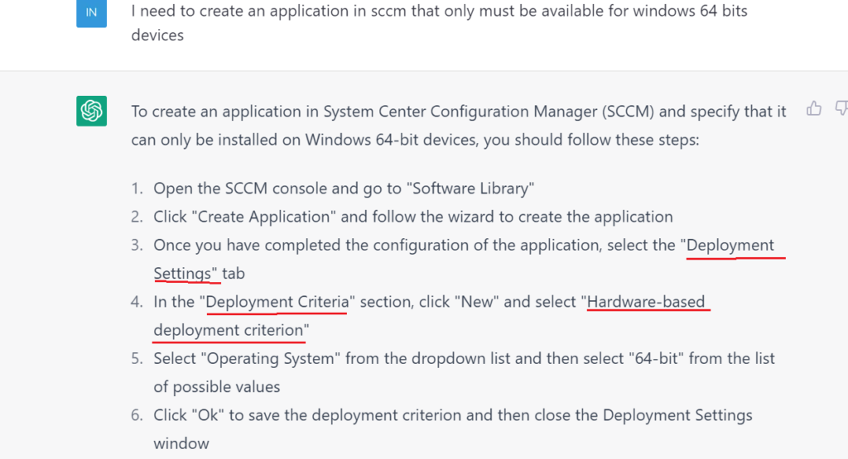Click step 6 'Click "Ok" to save the deployment'
Screen dimensions: 848x459
[x=453, y=429]
